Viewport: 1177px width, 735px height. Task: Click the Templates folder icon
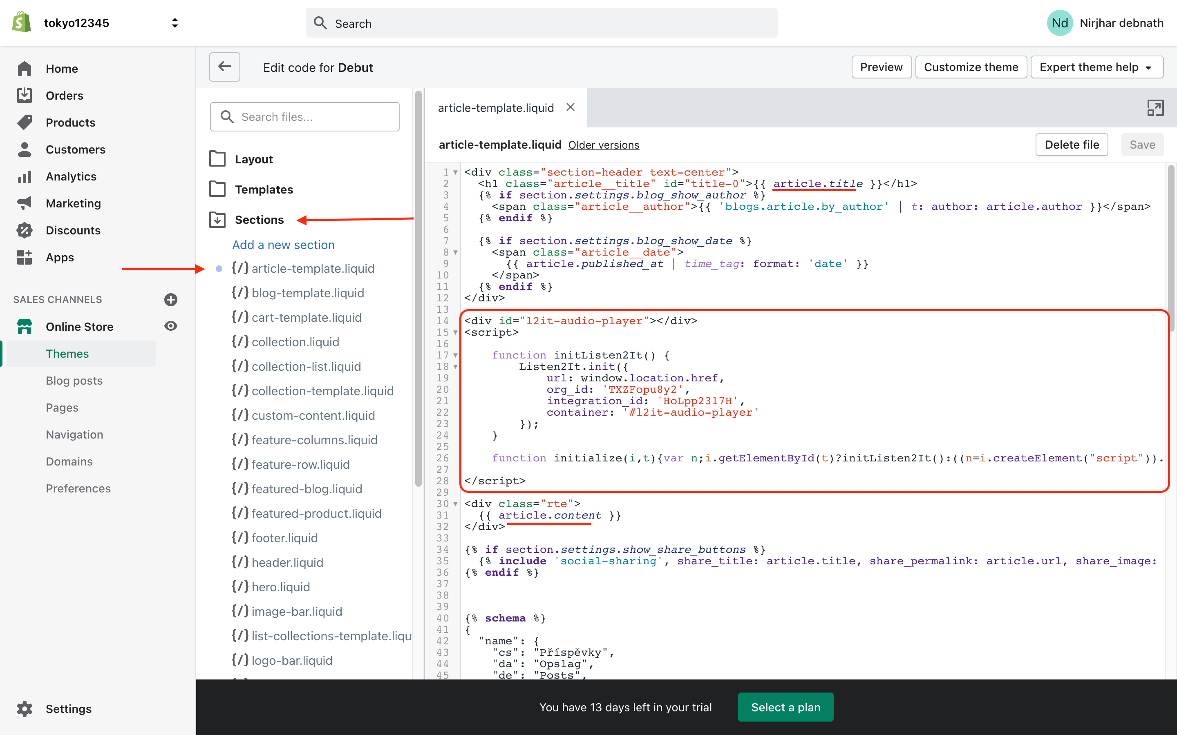tap(218, 189)
